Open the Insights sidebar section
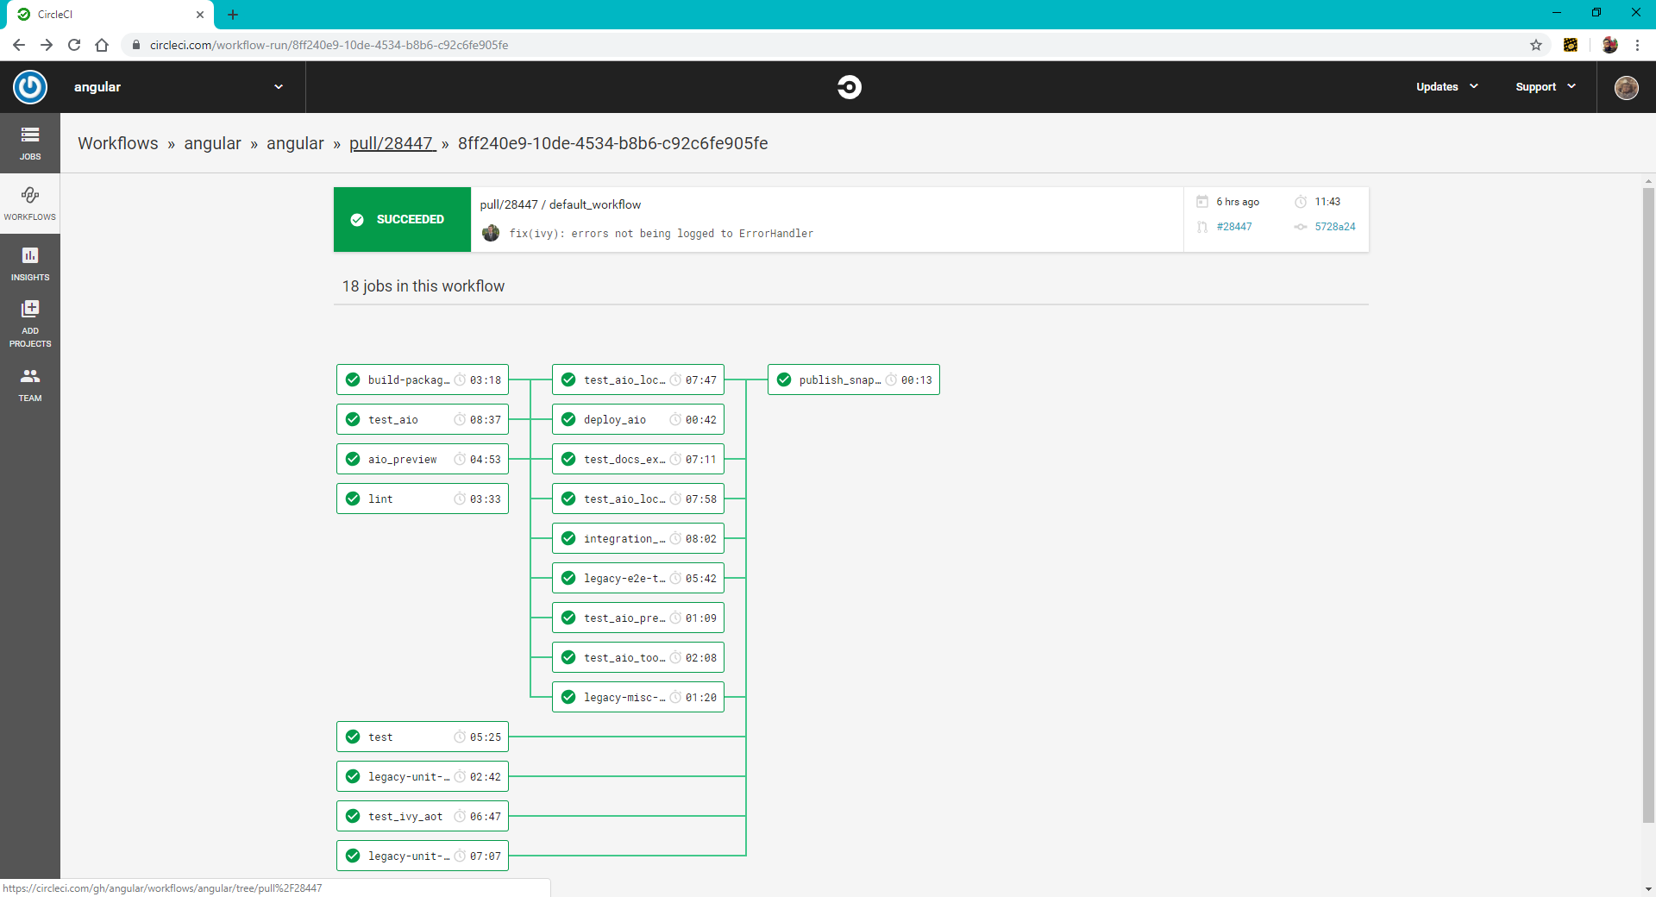 (30, 264)
